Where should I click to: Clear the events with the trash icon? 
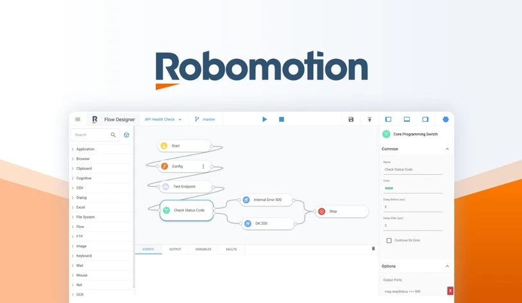pyautogui.click(x=373, y=249)
